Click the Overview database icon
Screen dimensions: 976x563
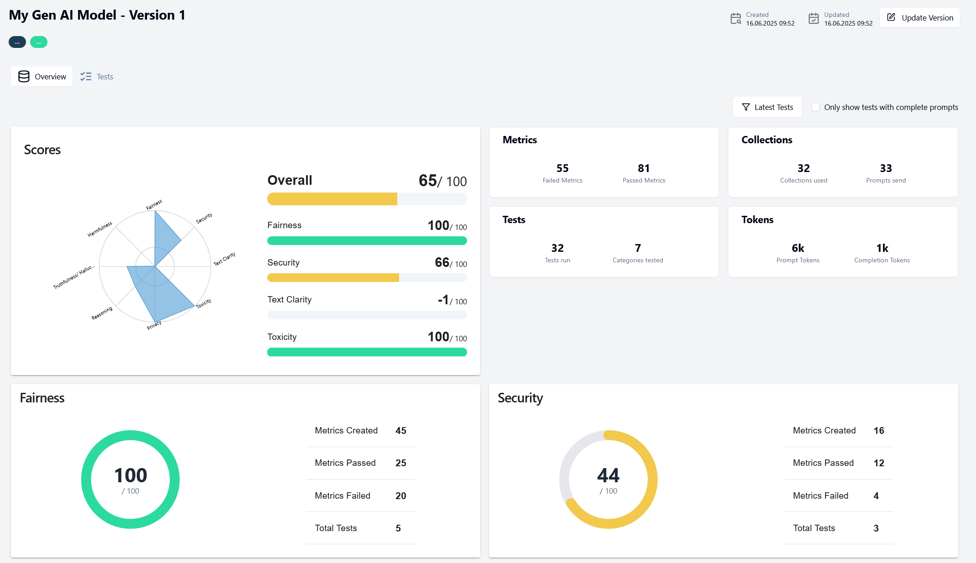point(24,76)
